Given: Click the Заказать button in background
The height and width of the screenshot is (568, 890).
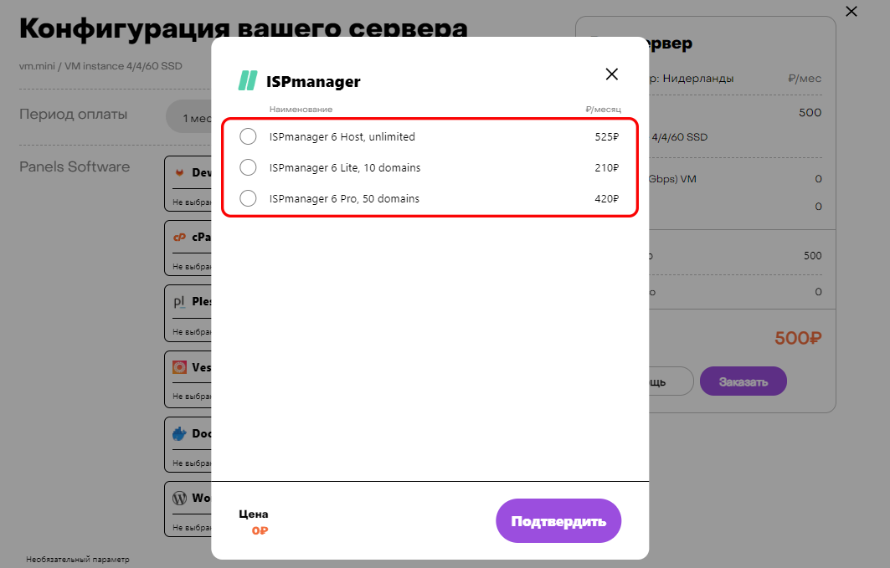Looking at the screenshot, I should [743, 381].
